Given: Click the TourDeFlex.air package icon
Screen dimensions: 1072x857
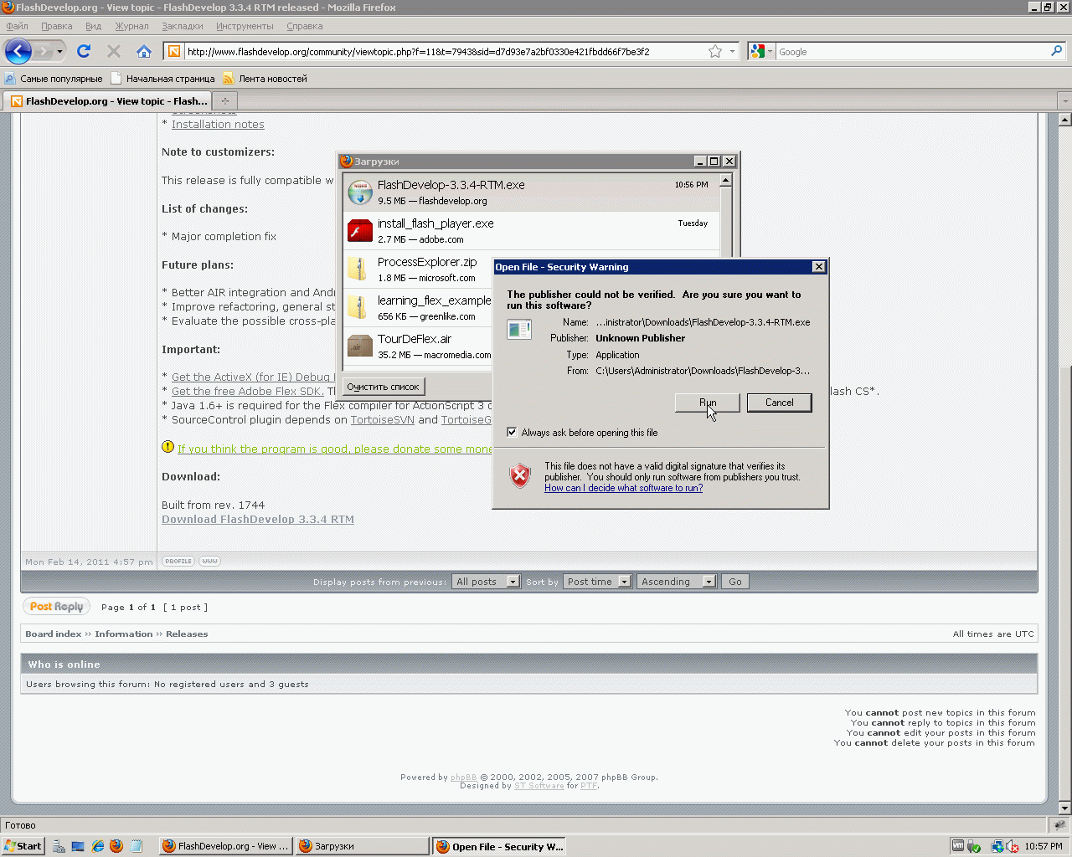Looking at the screenshot, I should (x=360, y=345).
